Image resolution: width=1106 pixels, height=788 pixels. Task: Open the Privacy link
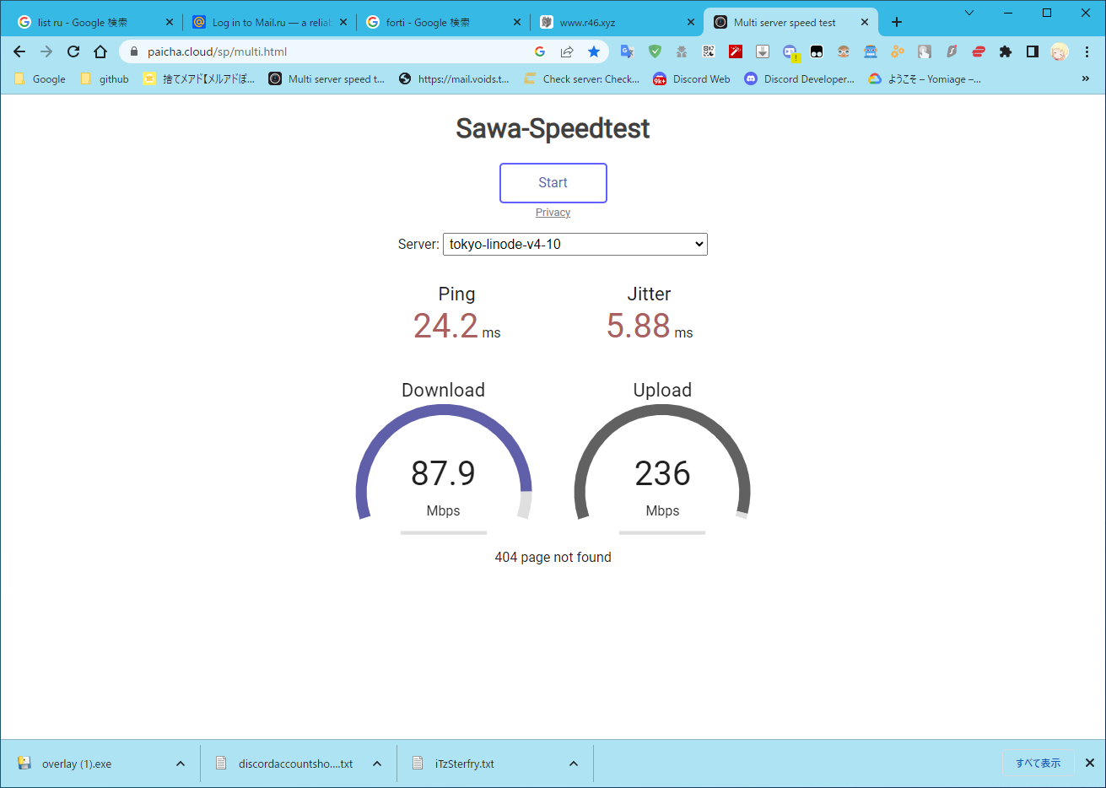tap(553, 213)
